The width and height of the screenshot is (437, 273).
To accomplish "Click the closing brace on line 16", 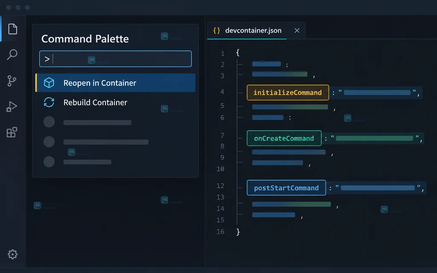I will 238,232.
